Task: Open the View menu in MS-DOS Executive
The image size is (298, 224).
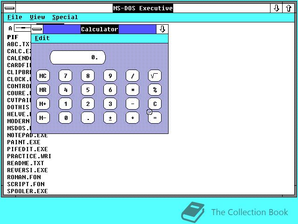Action: pos(37,17)
